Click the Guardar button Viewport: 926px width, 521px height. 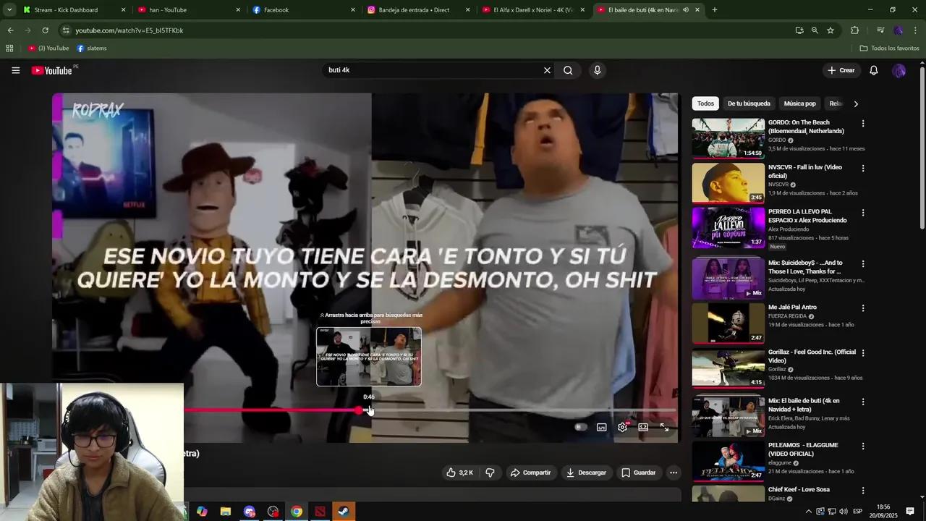[x=639, y=473]
